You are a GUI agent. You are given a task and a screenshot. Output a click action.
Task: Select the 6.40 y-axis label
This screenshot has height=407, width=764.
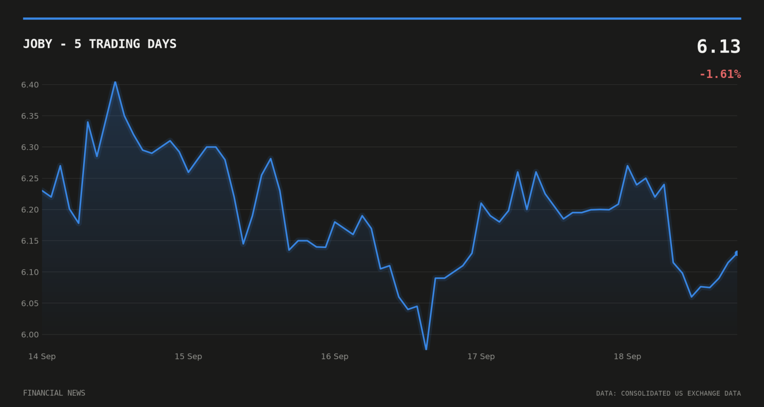click(x=30, y=85)
